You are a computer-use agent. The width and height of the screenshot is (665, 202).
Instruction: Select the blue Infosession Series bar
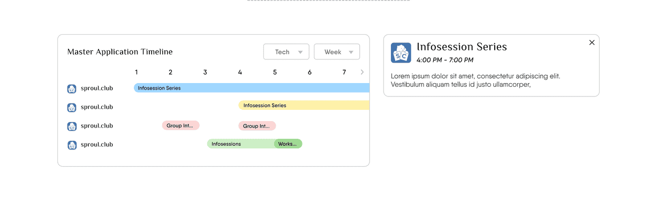pyautogui.click(x=252, y=88)
